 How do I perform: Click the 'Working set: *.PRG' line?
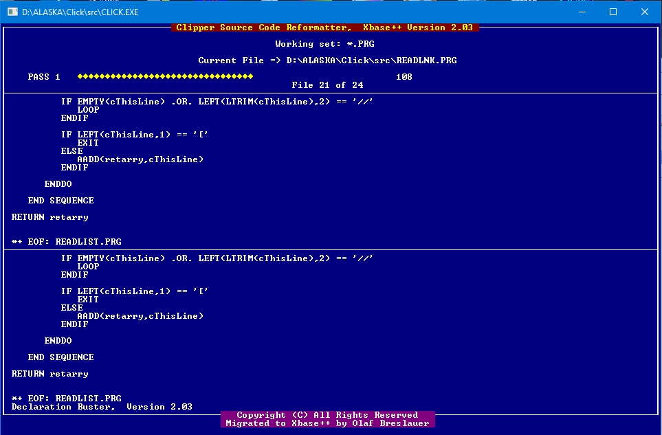pyautogui.click(x=324, y=44)
